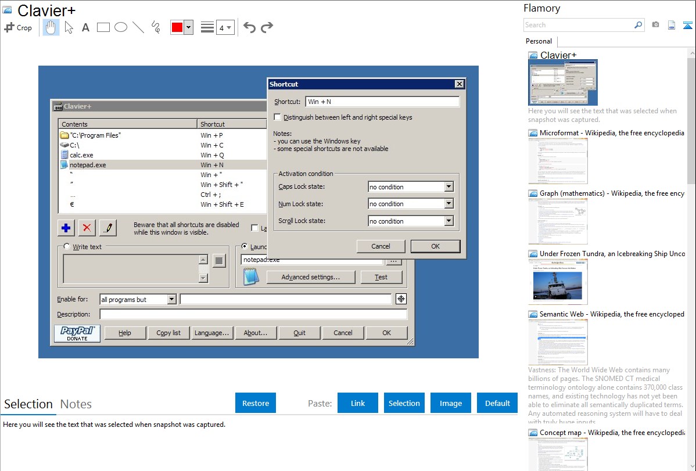Click the PayPal Donate button
This screenshot has width=696, height=471.
[x=77, y=333]
